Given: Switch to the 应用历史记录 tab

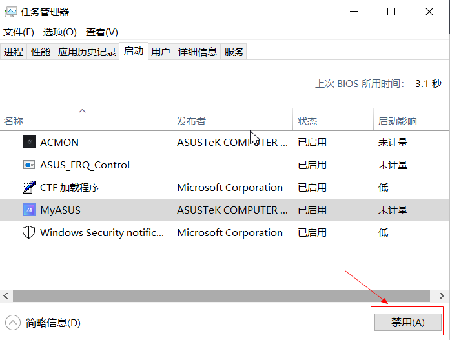Looking at the screenshot, I should tap(87, 52).
